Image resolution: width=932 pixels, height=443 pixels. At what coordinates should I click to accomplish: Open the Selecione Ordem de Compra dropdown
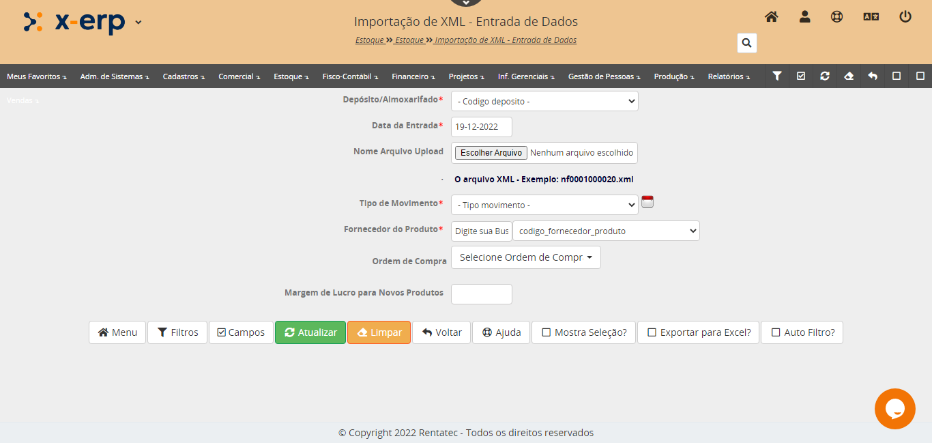(x=525, y=257)
